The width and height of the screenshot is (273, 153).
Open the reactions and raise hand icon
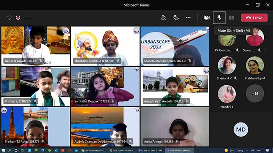pos(176,18)
